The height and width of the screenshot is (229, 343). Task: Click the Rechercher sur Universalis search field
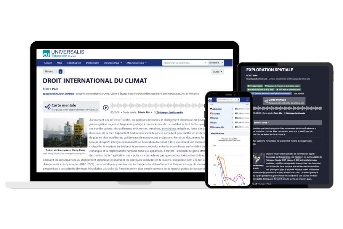click(x=183, y=62)
